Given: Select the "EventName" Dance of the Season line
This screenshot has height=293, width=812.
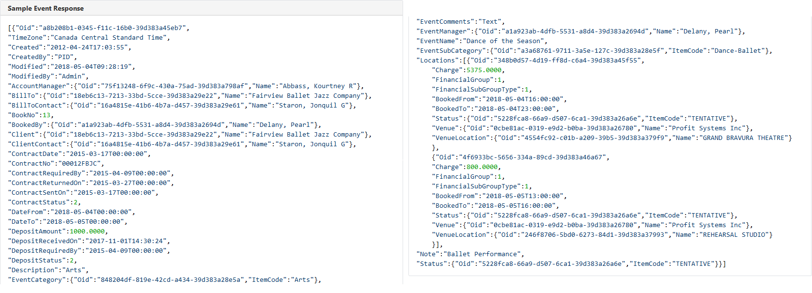Looking at the screenshot, I should (482, 41).
